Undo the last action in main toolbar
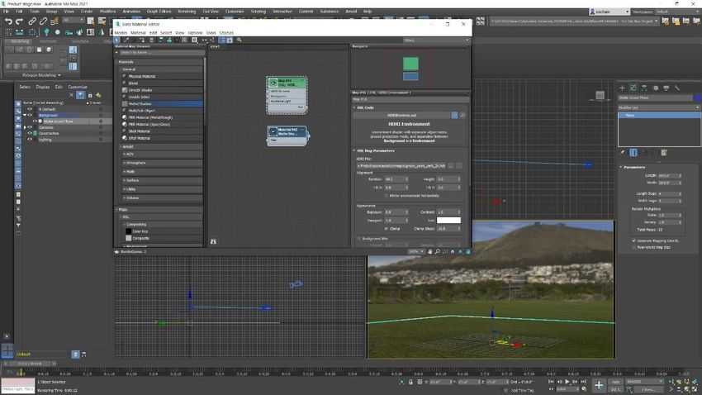The height and width of the screenshot is (395, 702). (x=8, y=21)
